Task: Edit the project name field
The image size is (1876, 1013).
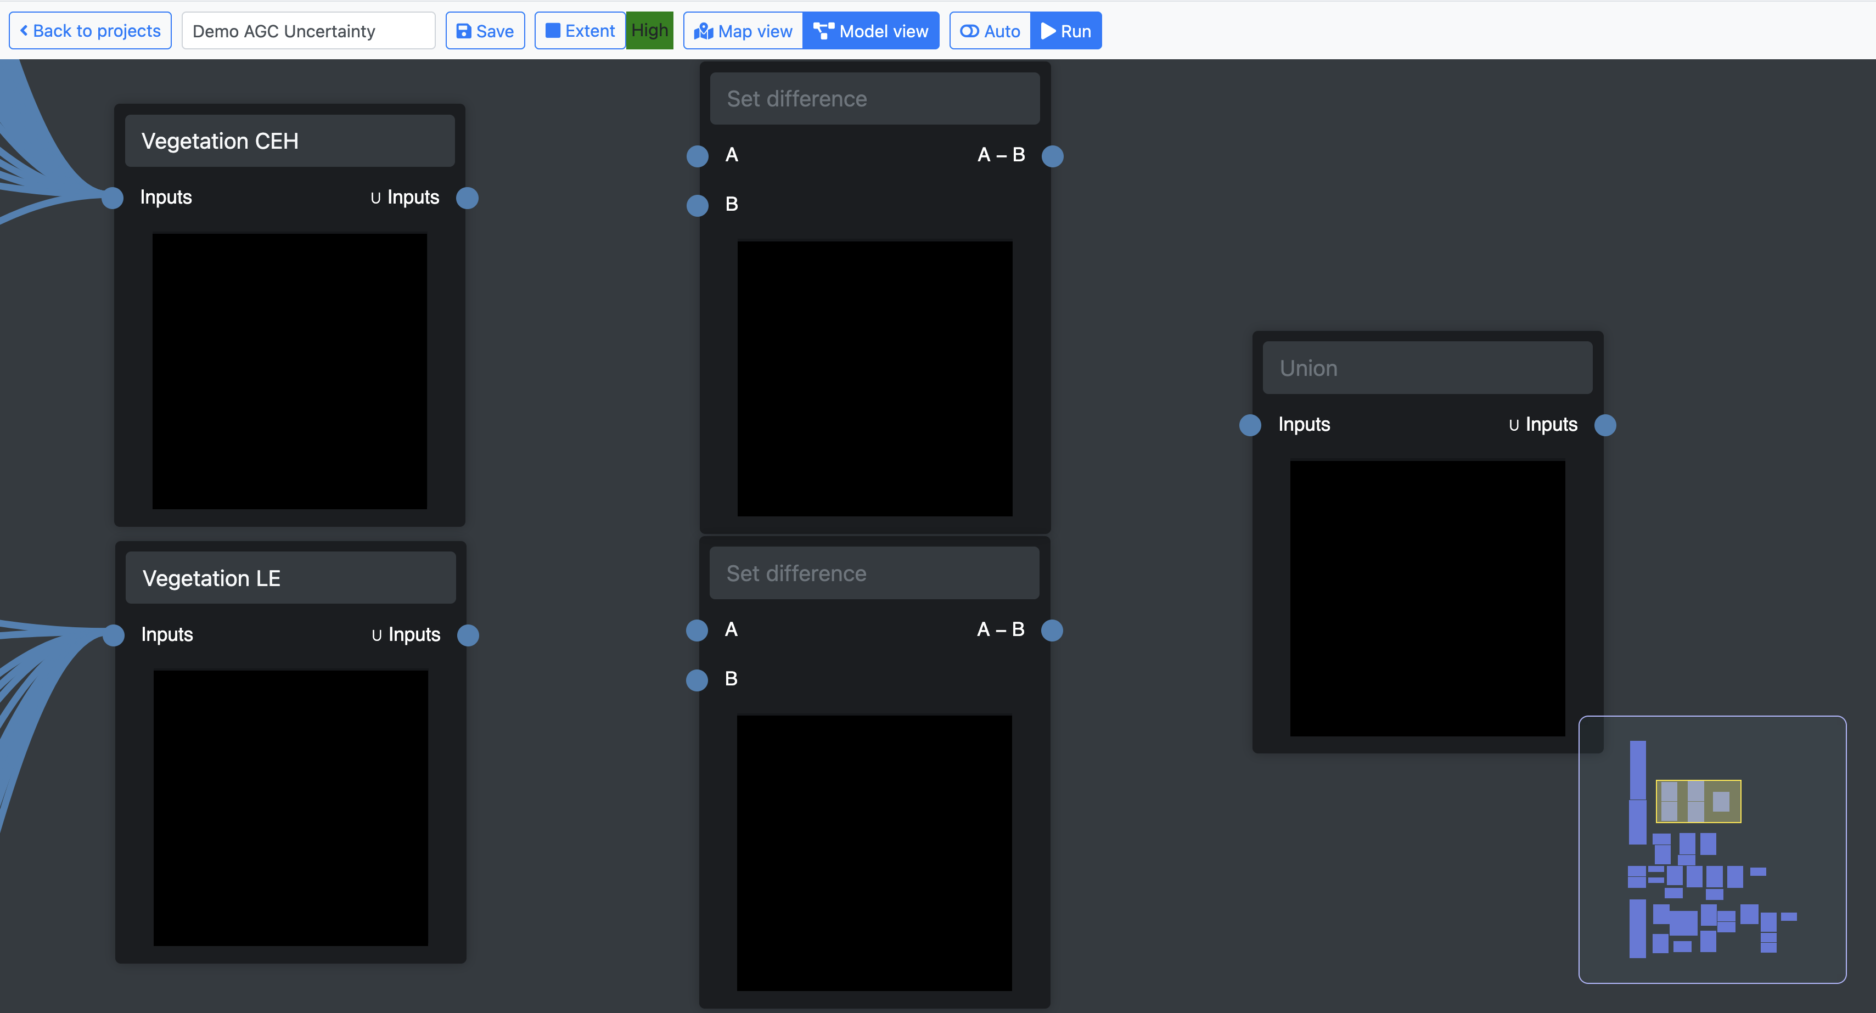Action: tap(308, 31)
